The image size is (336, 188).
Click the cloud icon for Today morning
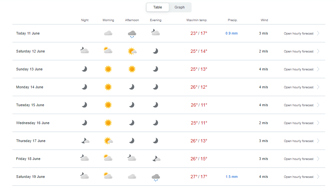click(108, 33)
